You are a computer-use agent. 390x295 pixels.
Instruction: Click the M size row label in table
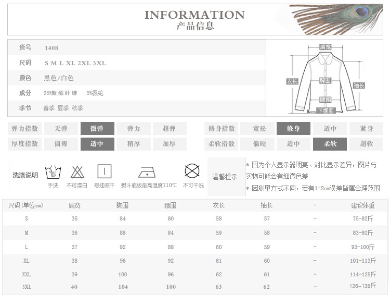pyautogui.click(x=27, y=233)
